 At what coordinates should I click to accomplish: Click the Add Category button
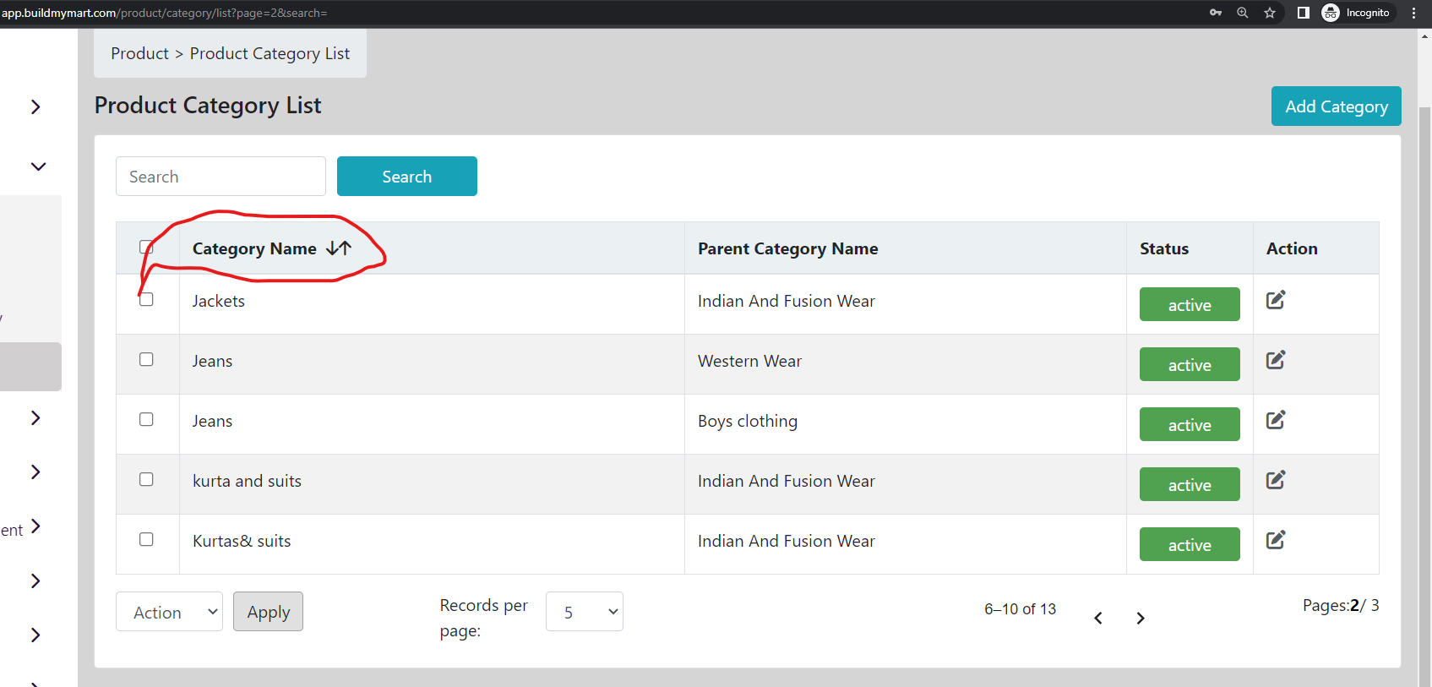click(1336, 106)
